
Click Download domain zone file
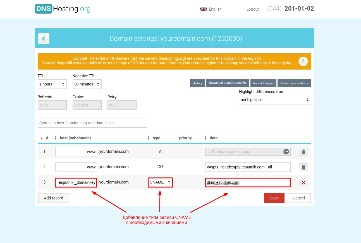coord(228,83)
